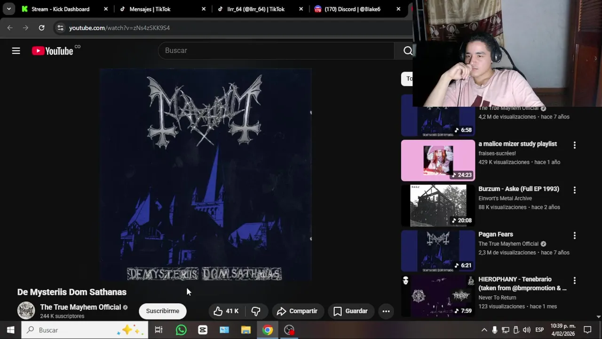The height and width of the screenshot is (339, 602).
Task: Open Pagan Fears video thumbnail
Action: click(x=438, y=251)
